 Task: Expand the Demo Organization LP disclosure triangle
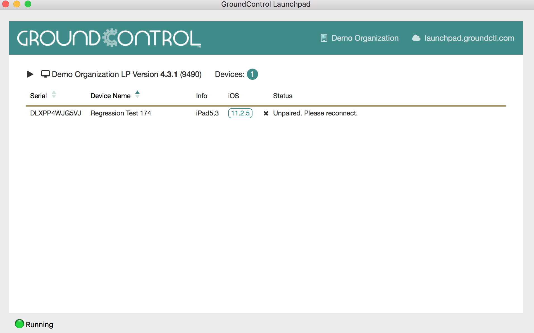click(30, 74)
